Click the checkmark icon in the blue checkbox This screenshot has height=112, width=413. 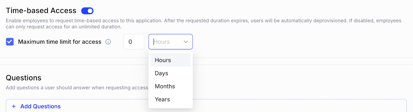click(x=10, y=42)
